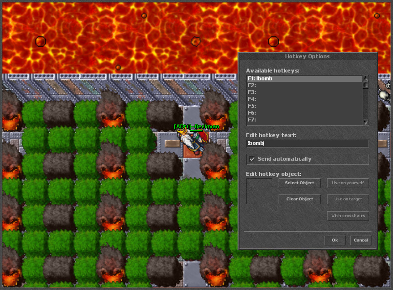
Task: Click the Use on target button
Action: [348, 199]
